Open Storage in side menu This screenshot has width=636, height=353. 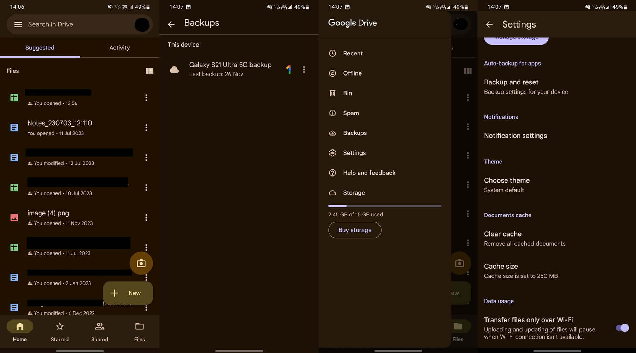[x=384, y=193]
